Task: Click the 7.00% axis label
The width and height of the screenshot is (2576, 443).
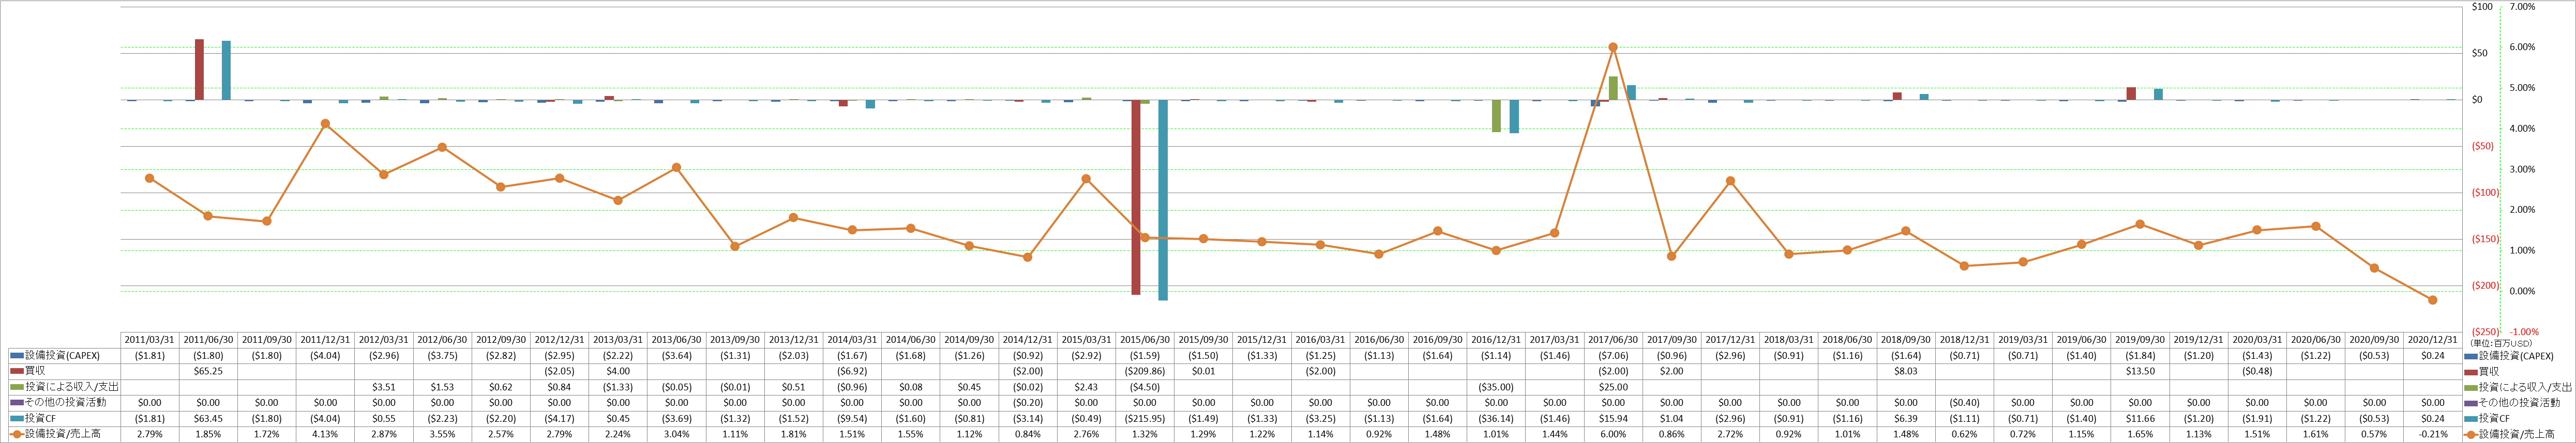Action: 2523,7
